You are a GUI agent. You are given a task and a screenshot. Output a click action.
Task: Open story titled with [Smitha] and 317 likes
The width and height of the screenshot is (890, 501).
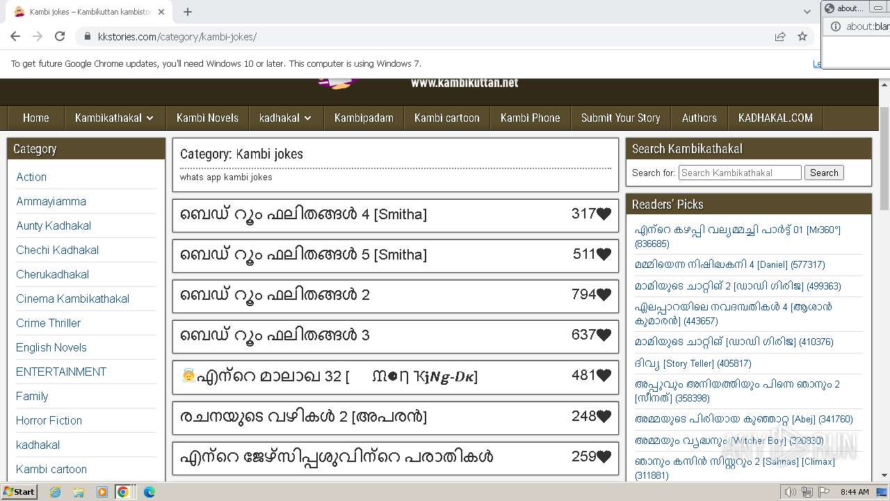click(303, 214)
